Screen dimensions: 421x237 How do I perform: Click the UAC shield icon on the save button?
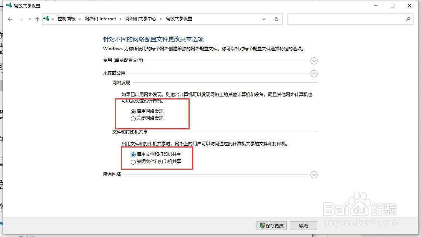click(x=262, y=226)
